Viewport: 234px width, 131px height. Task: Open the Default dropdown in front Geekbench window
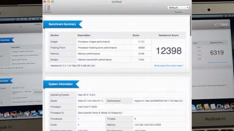[x=178, y=8]
